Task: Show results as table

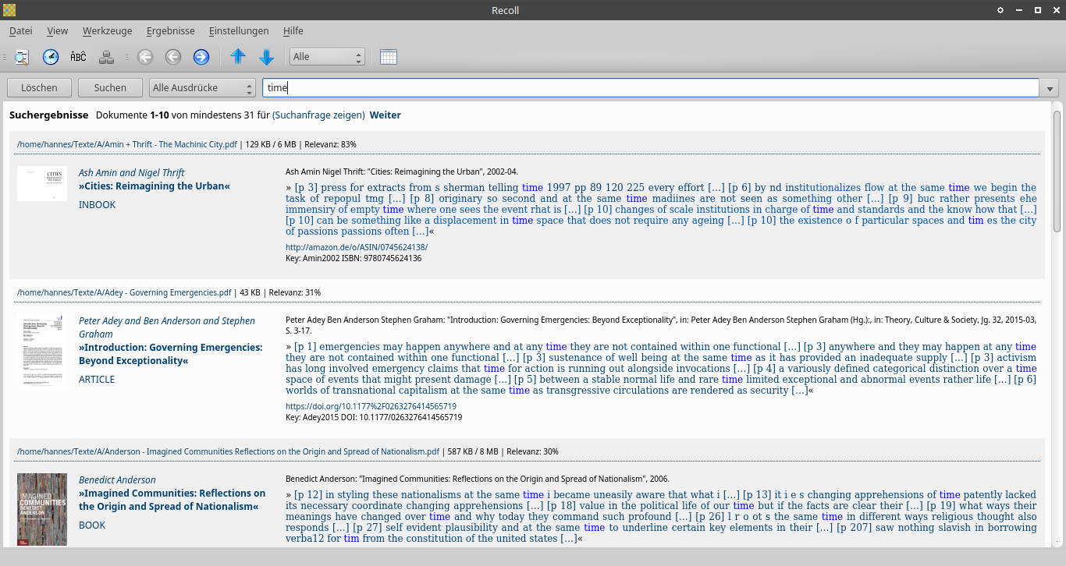Action: (x=389, y=57)
